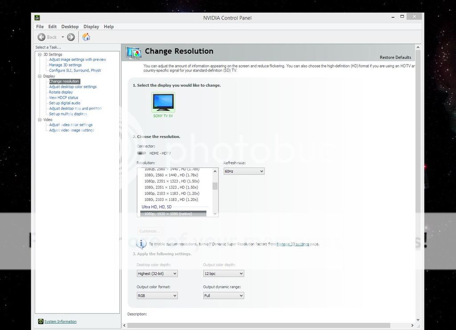This screenshot has width=456, height=330.
Task: Open the Manage 3D settings link
Action: [x=293, y=244]
